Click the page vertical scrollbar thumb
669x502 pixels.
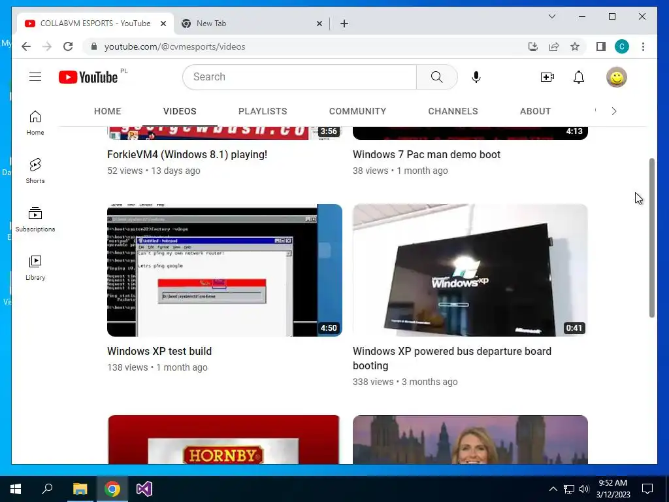click(651, 238)
